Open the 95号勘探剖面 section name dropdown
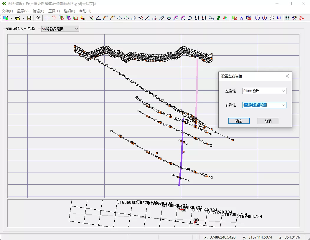 [60, 29]
